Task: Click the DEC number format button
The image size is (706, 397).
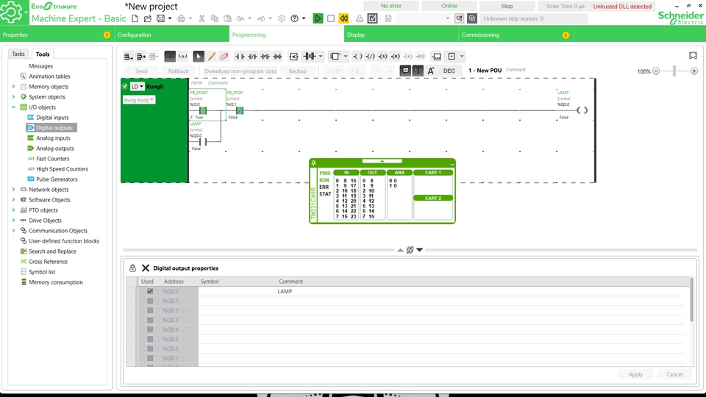Action: (449, 71)
